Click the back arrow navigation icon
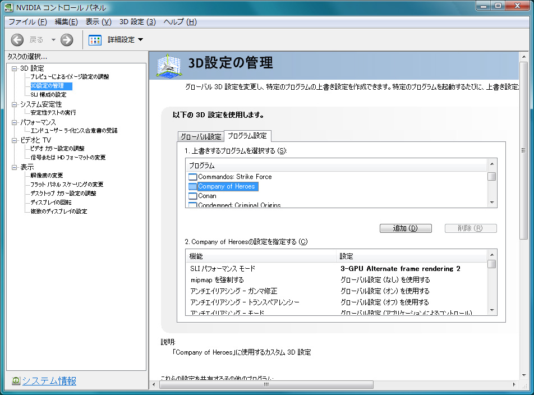This screenshot has height=395, width=534. pos(17,40)
